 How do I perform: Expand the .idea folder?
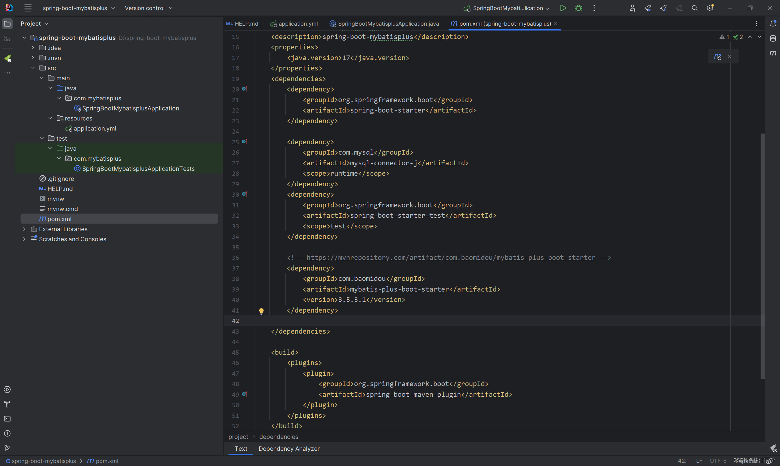point(33,48)
